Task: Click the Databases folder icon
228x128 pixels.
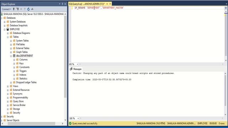Action: 5,18
